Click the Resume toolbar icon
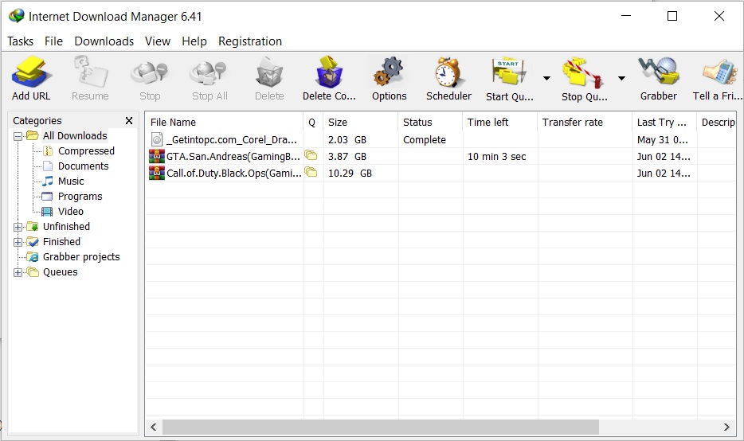The height and width of the screenshot is (441, 744). click(90, 72)
